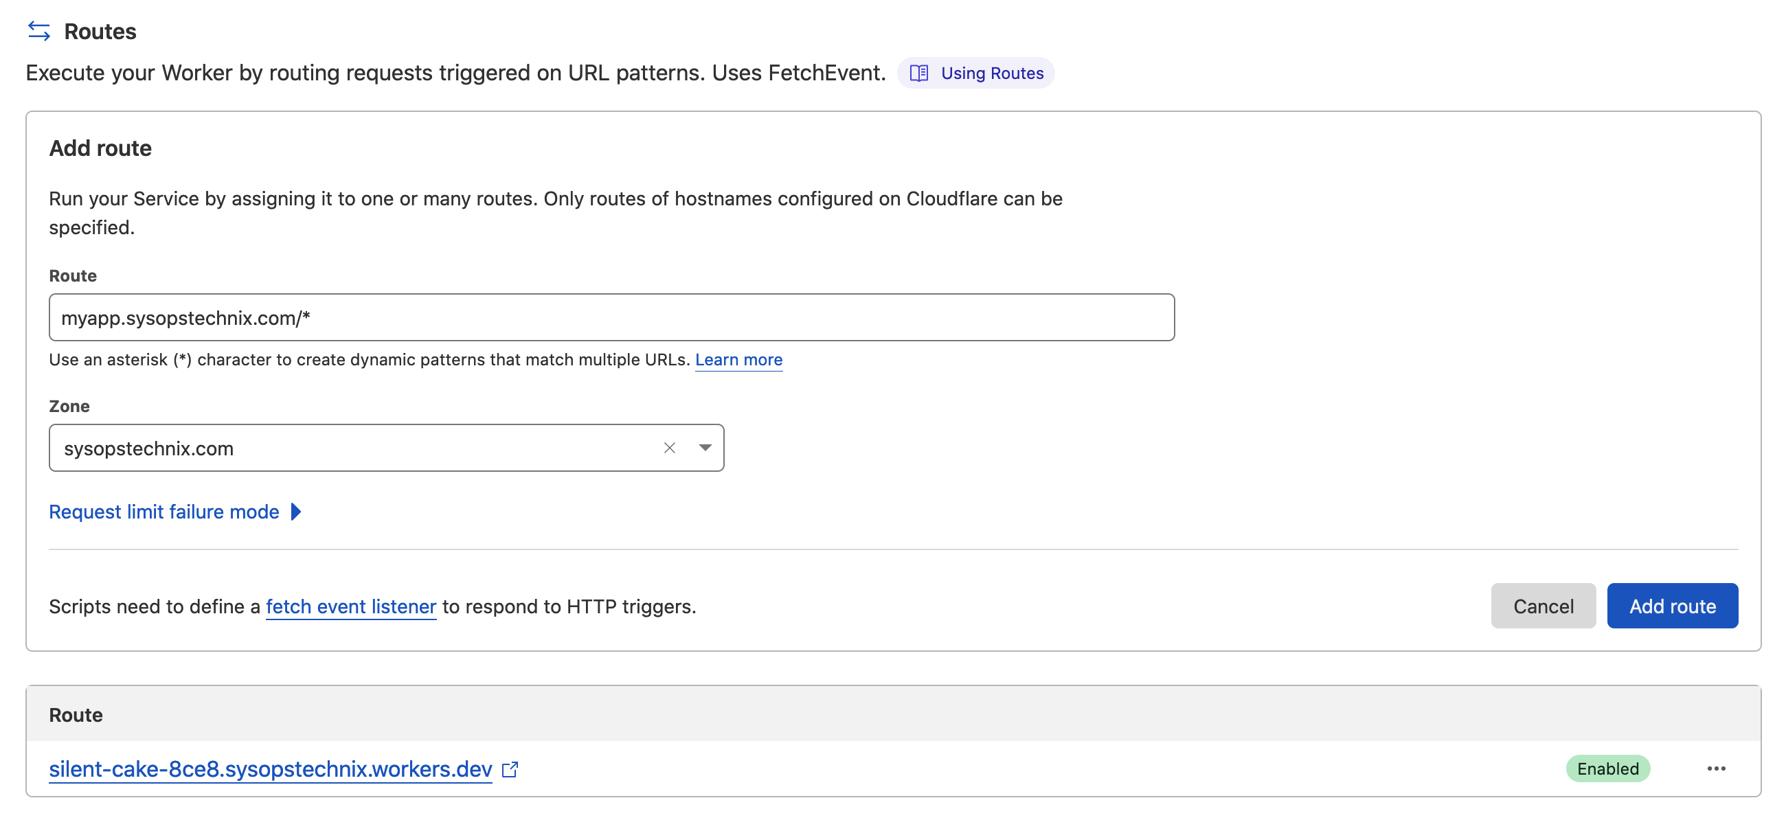
Task: Open the Learn more link about asterisk patterns
Action: 738,360
